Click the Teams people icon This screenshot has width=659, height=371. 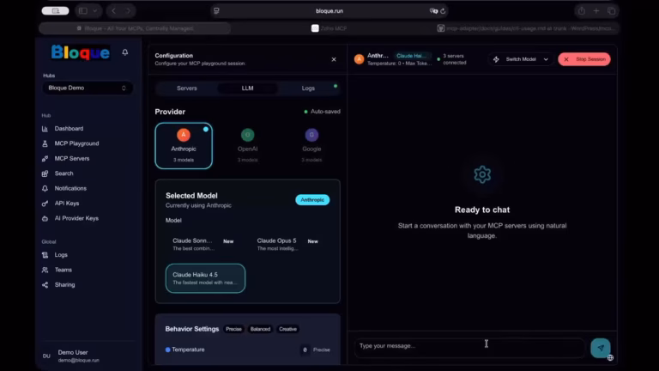[x=45, y=270]
